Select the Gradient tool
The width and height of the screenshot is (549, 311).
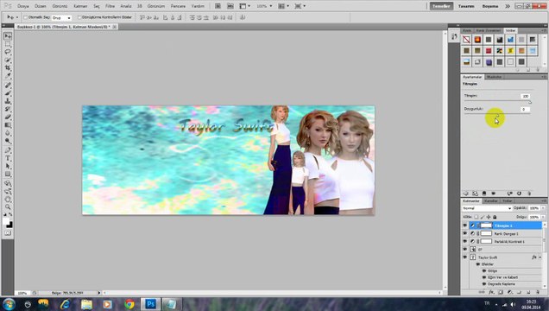tap(8, 125)
